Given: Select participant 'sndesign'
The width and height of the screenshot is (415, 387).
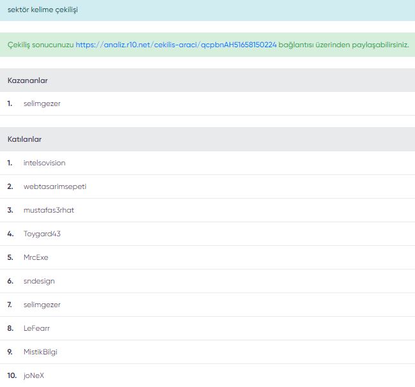Looking at the screenshot, I should pyautogui.click(x=39, y=281).
